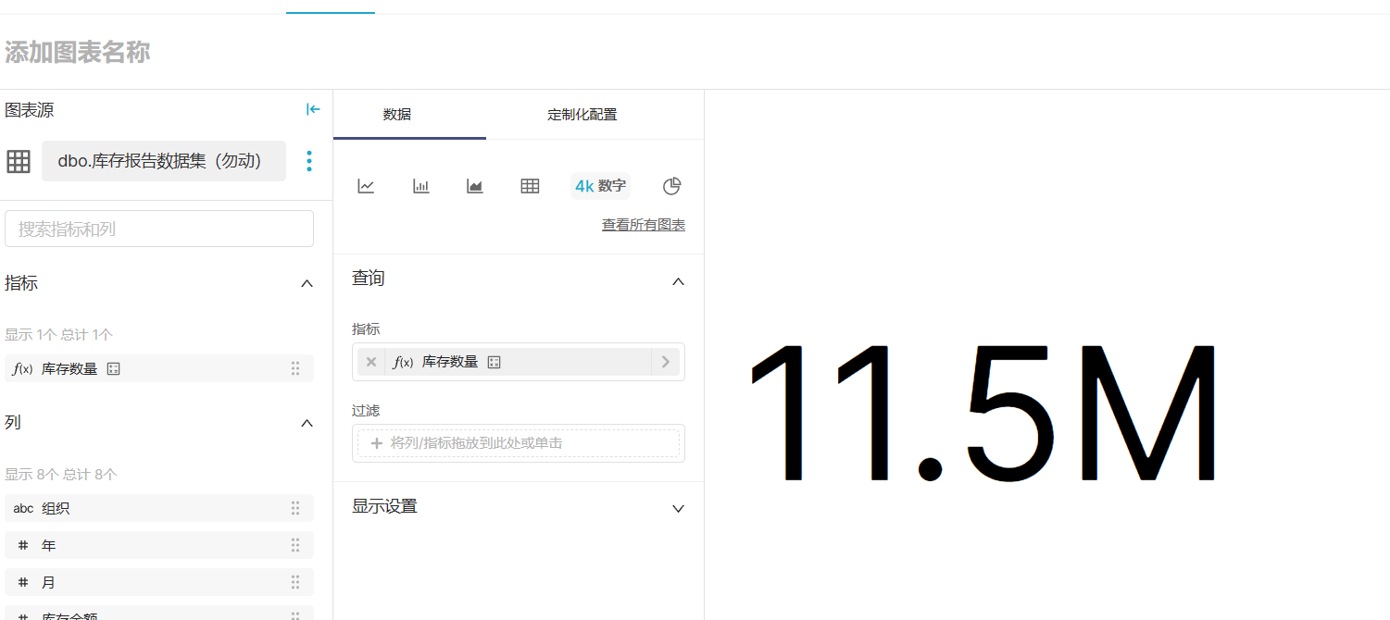Click the dbo.库存报告数据集 dataset name
Viewport: 1390px width, 620px height.
[164, 161]
